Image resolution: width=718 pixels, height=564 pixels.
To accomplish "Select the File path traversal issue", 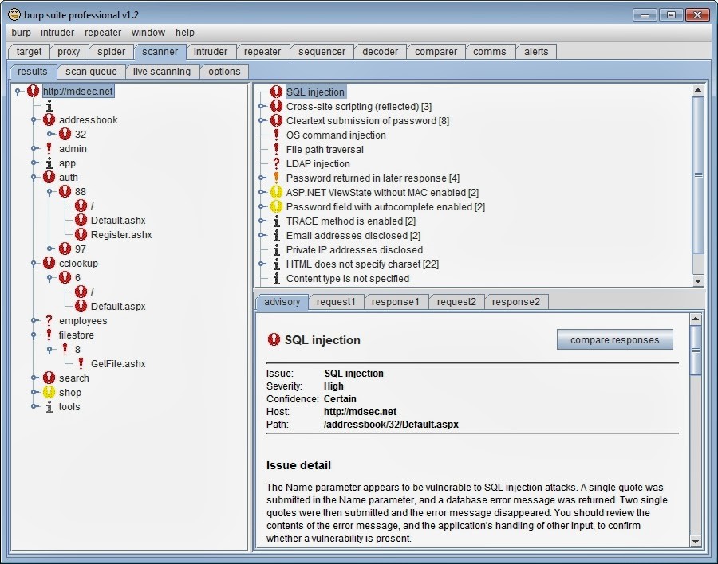I will pyautogui.click(x=325, y=149).
